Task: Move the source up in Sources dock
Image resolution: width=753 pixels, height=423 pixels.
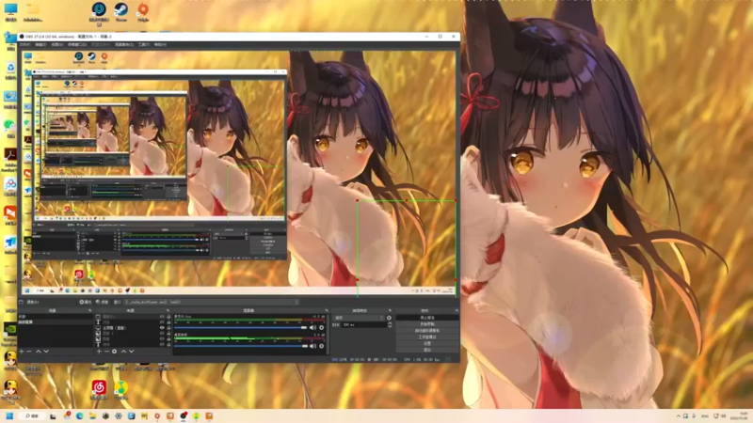Action: click(x=123, y=351)
